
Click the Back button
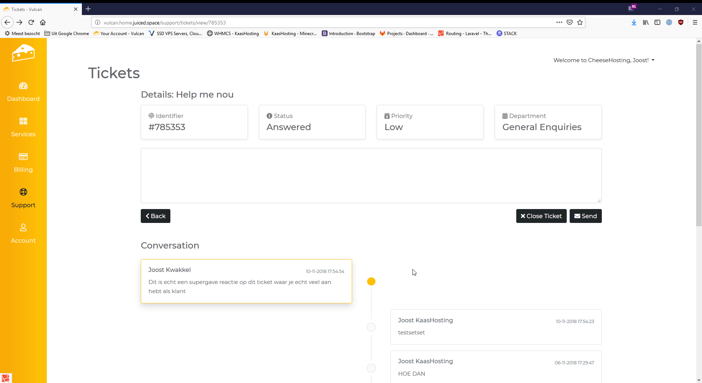[155, 216]
